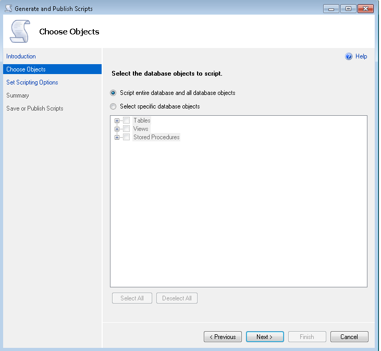
Task: Select the Choose Objects step in sidebar
Action: click(26, 69)
